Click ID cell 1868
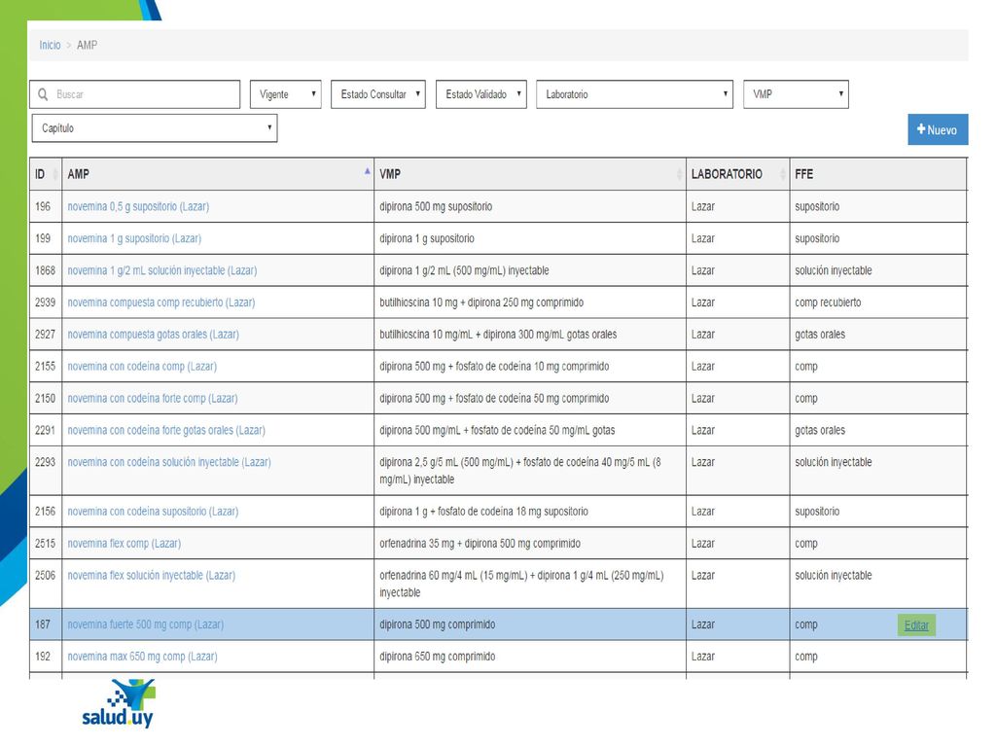 [x=45, y=270]
